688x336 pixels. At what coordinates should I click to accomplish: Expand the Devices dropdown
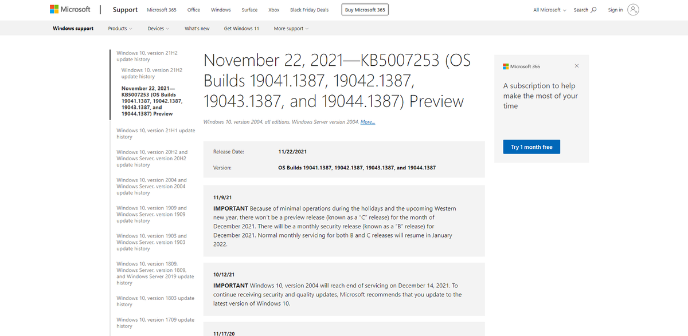tap(158, 29)
